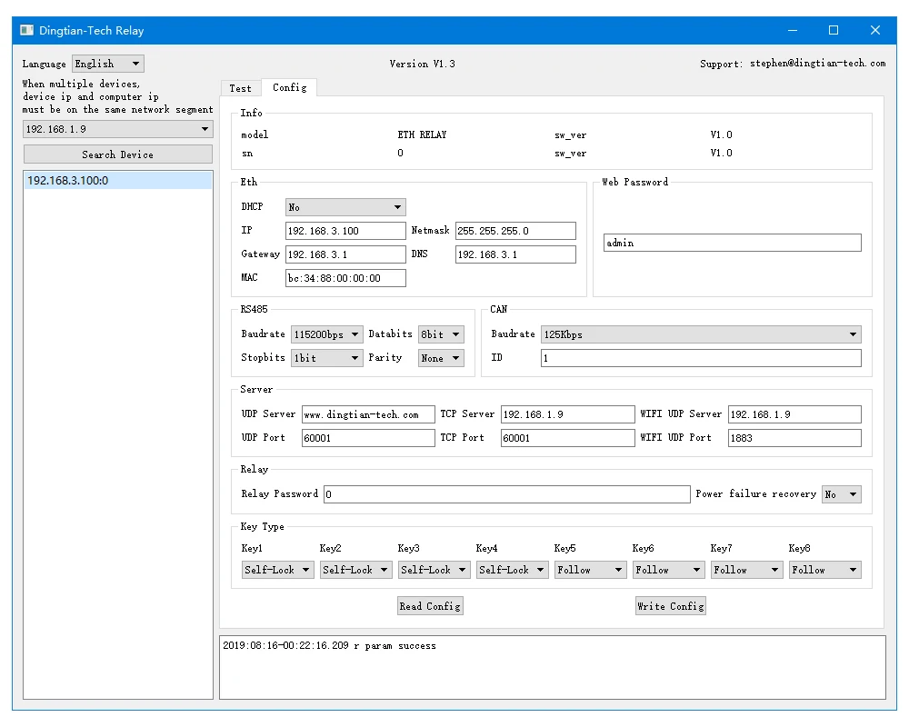
Task: Open the DHCP dropdown
Action: click(x=345, y=207)
